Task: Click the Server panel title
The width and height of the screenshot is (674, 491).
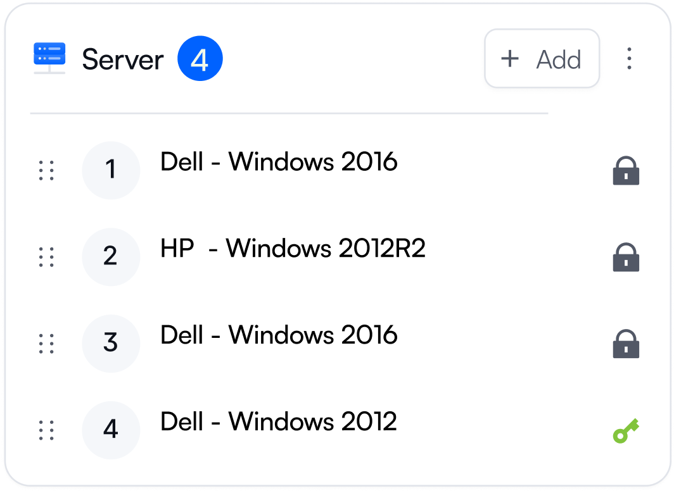Action: 122,59
